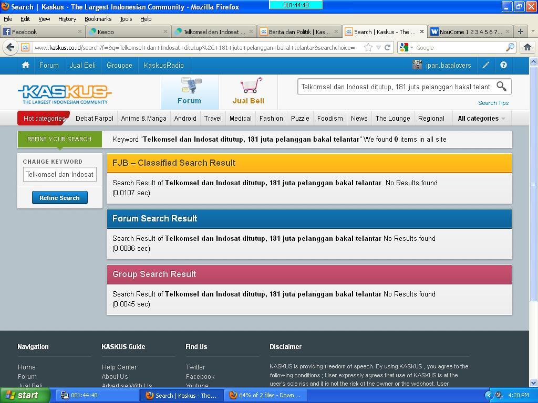Reload the page with the refresh icon
The height and width of the screenshot is (403, 538).
387,48
